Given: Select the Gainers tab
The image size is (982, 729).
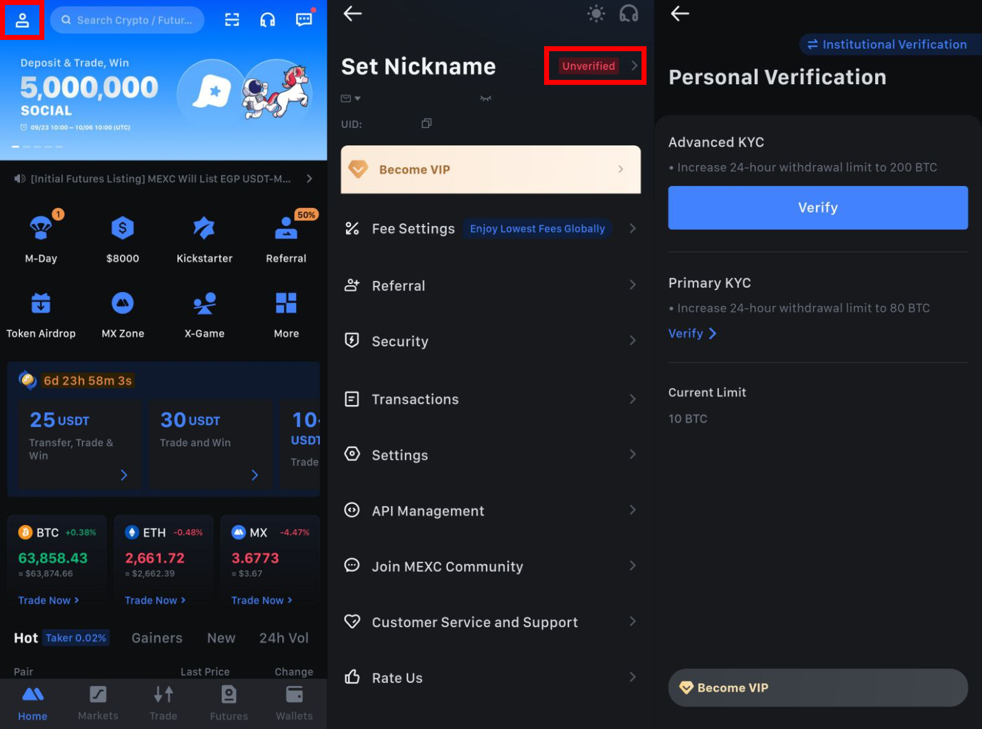Looking at the screenshot, I should pos(157,638).
